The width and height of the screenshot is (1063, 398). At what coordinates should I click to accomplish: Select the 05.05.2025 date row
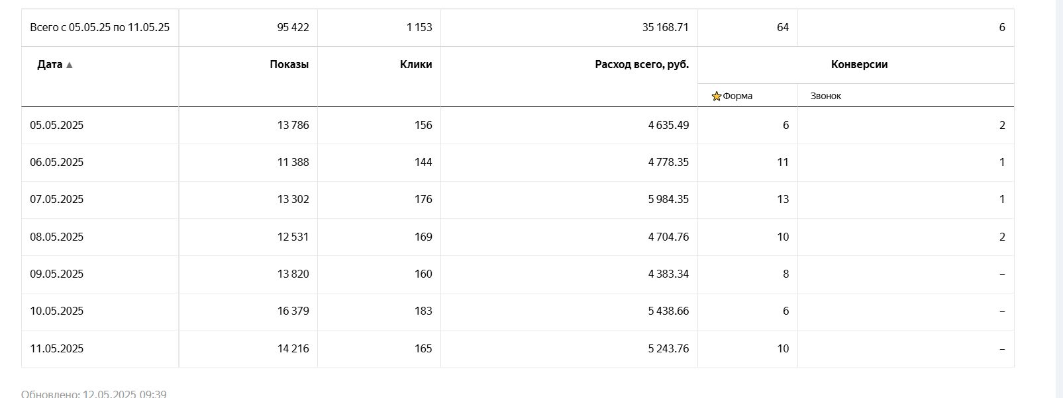coord(57,125)
